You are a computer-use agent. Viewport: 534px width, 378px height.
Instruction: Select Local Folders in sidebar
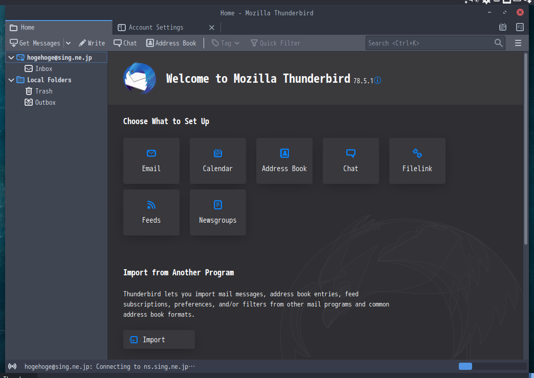tap(49, 80)
